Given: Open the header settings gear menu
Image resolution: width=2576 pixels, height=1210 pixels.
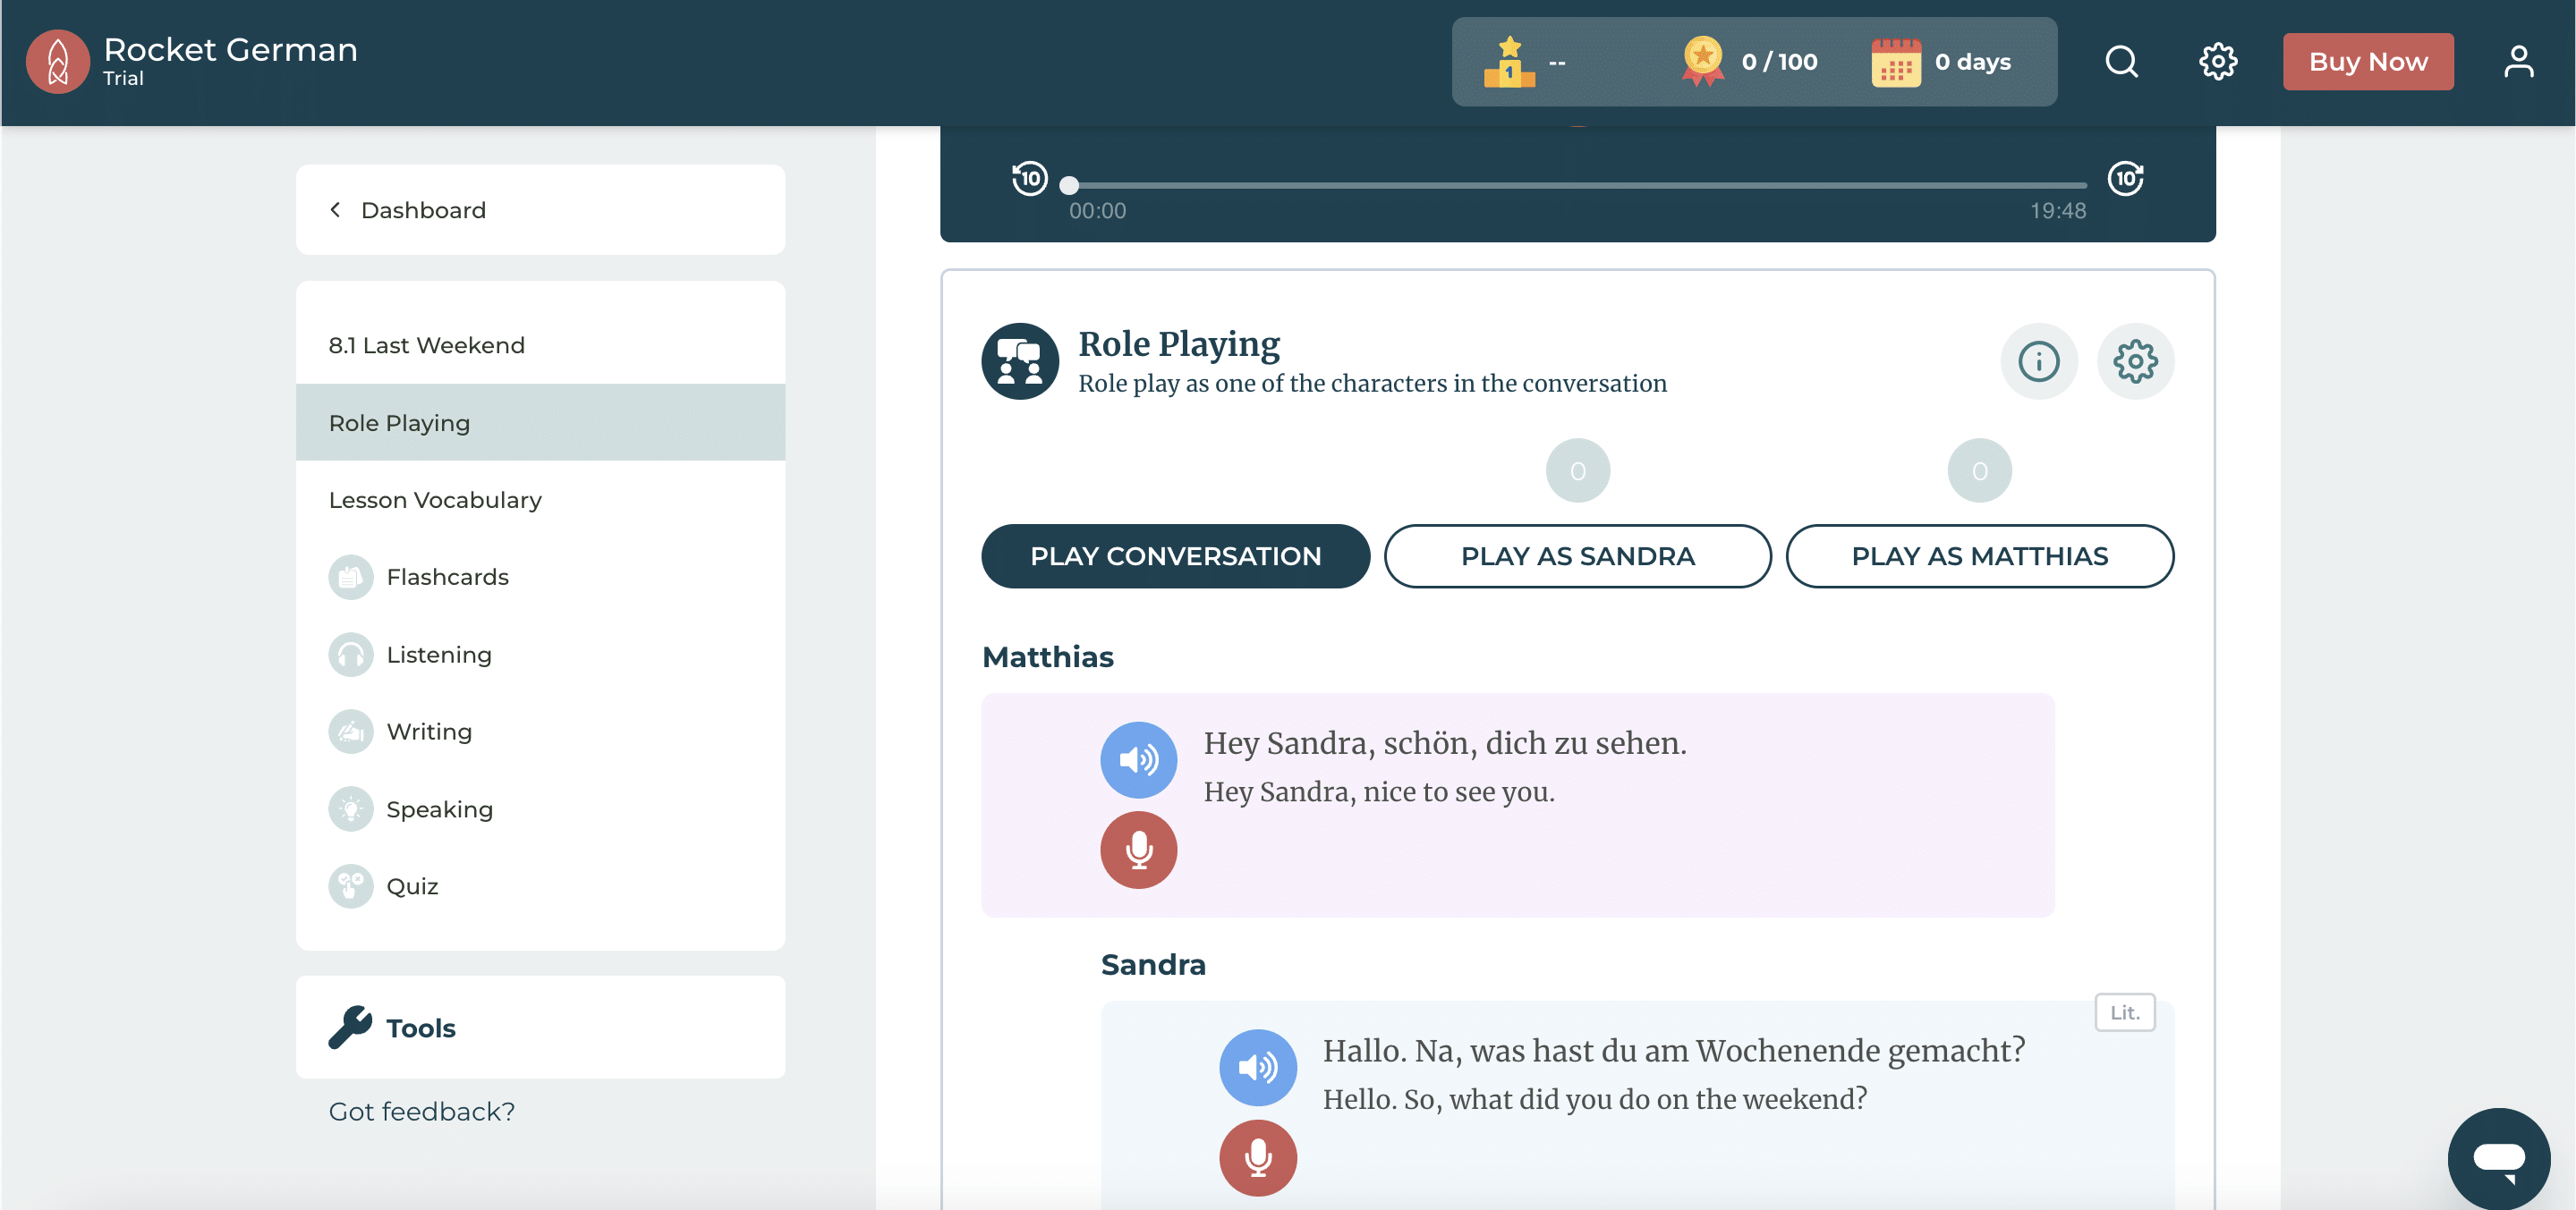Looking at the screenshot, I should point(2217,62).
